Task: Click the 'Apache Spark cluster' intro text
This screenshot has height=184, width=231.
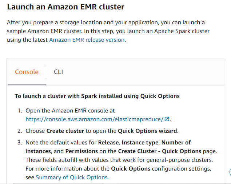Action: coord(182,31)
